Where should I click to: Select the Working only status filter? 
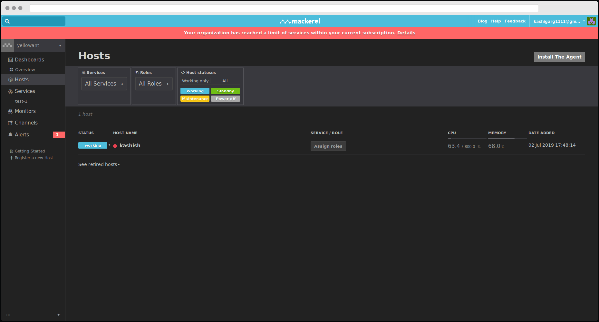(195, 81)
